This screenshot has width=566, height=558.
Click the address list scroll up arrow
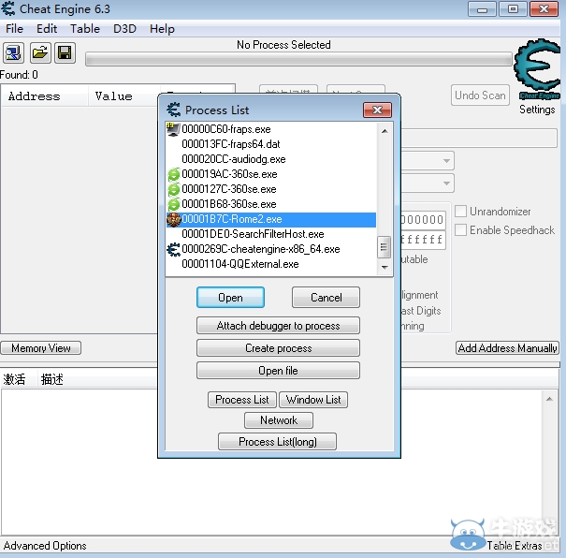point(549,399)
